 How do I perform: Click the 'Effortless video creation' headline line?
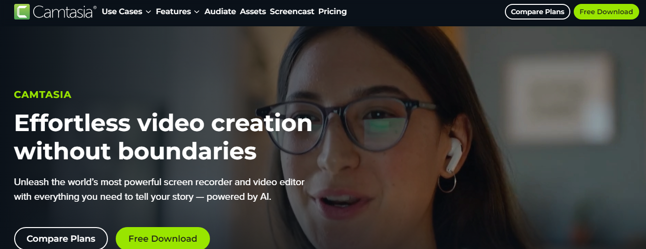tap(163, 123)
